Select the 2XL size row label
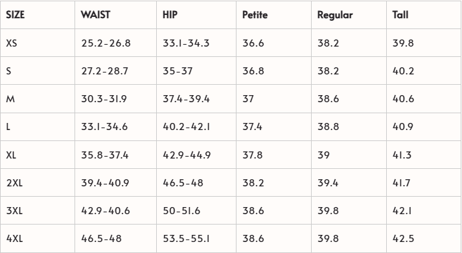The height and width of the screenshot is (253, 462). coord(14,182)
